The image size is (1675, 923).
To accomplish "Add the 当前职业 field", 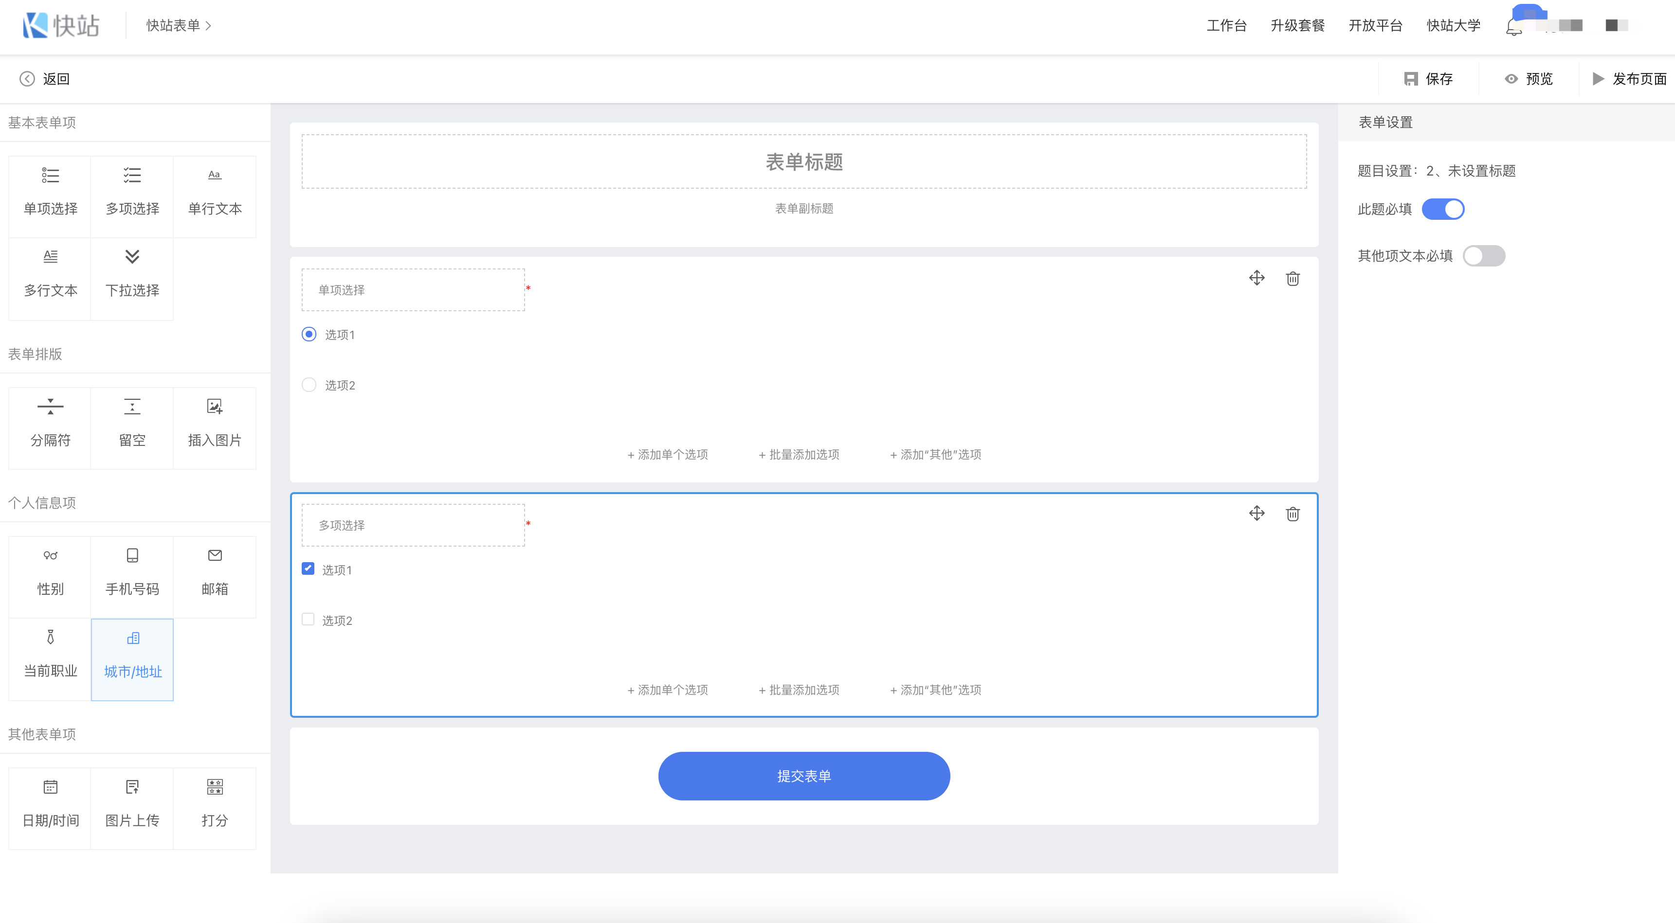I will click(50, 659).
